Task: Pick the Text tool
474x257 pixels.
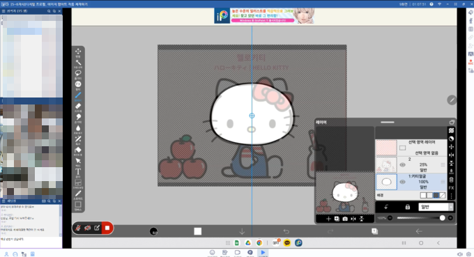Action: tap(78, 171)
